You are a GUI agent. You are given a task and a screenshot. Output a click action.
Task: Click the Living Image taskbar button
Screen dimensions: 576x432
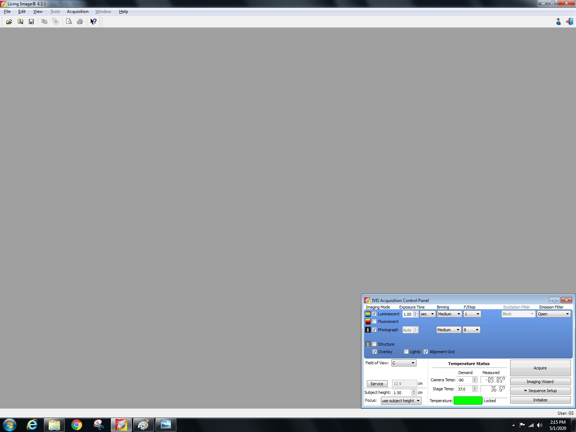tap(121, 425)
